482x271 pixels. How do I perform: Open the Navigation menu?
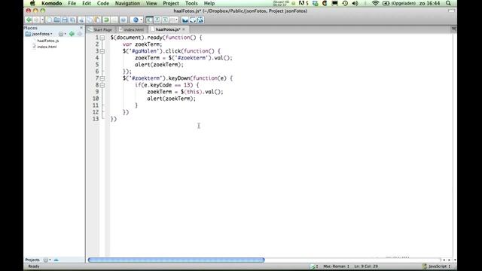[x=127, y=3]
